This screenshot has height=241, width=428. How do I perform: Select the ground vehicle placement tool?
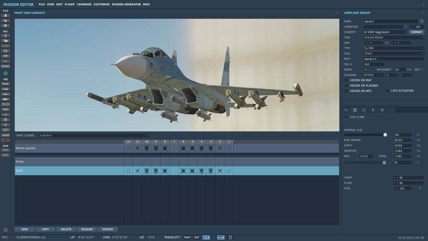tap(6, 99)
